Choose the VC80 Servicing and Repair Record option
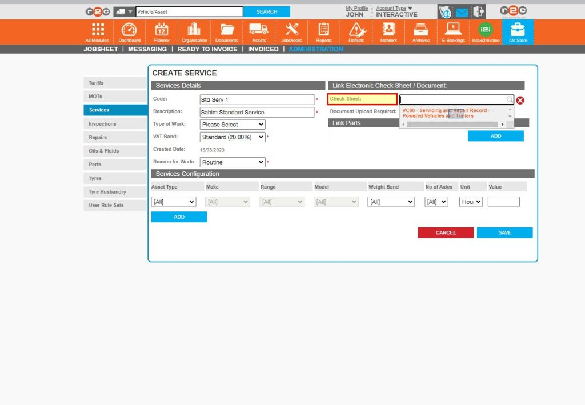 [x=446, y=113]
